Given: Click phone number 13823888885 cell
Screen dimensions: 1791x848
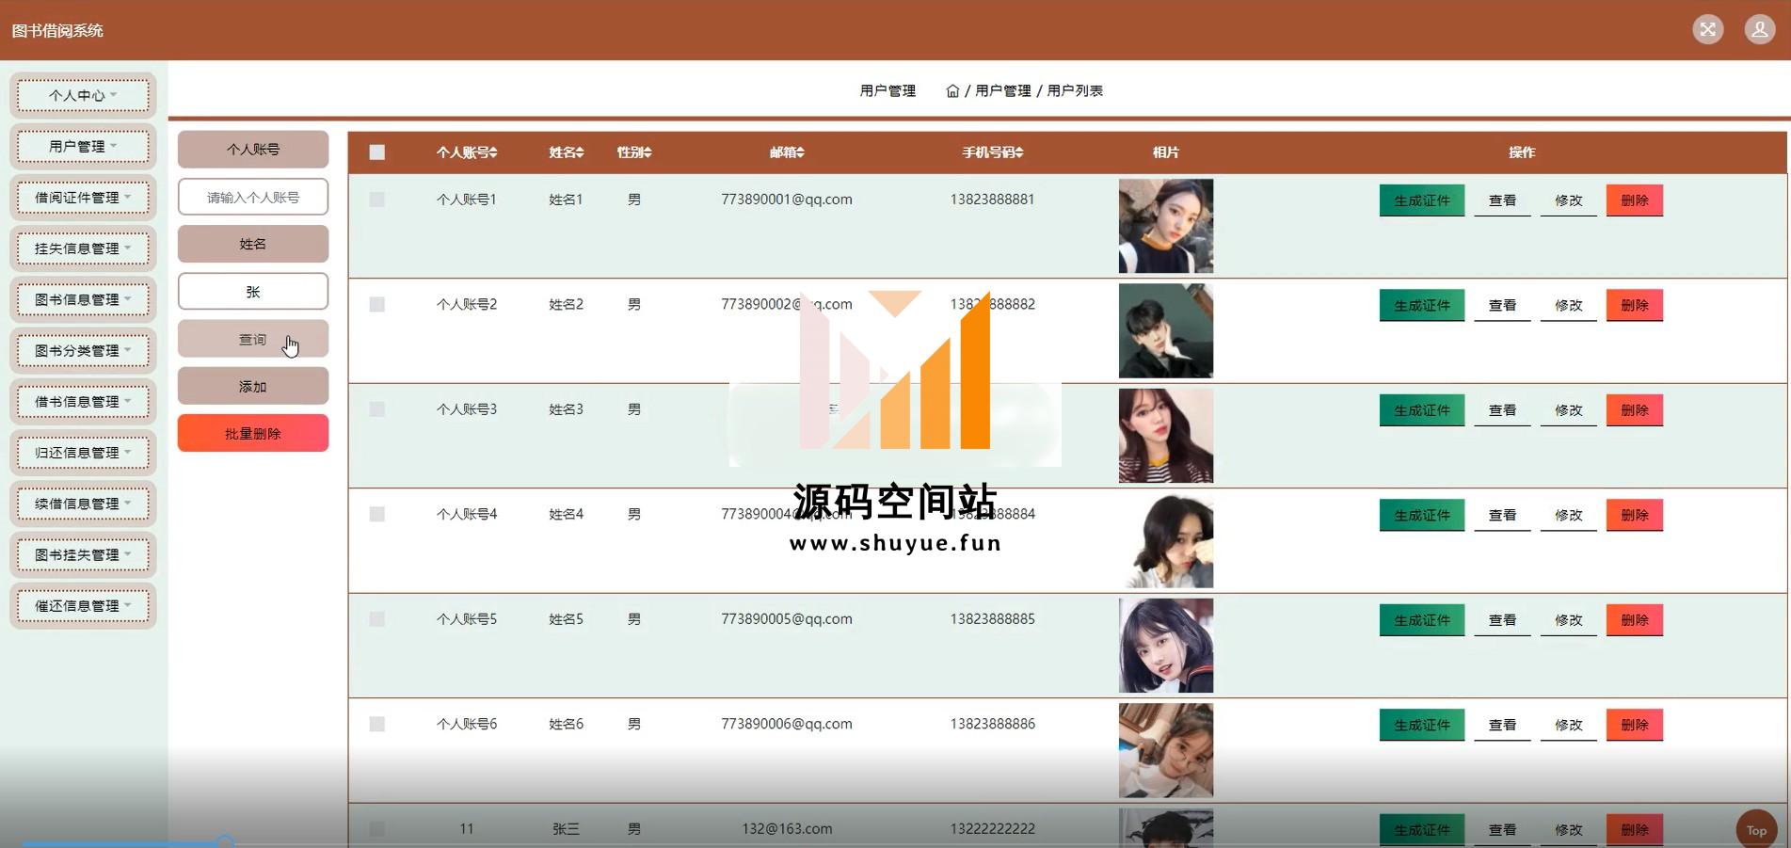Looking at the screenshot, I should [x=992, y=619].
